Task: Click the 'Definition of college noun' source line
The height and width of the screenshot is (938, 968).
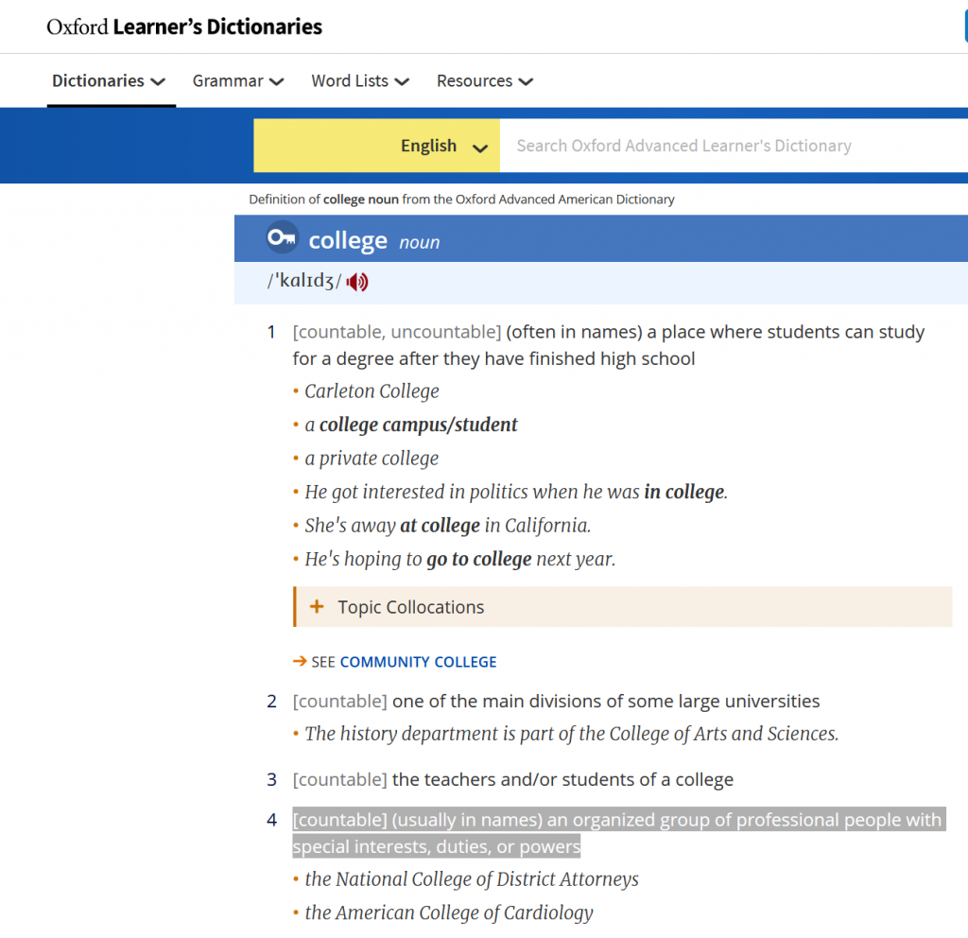Action: (461, 200)
